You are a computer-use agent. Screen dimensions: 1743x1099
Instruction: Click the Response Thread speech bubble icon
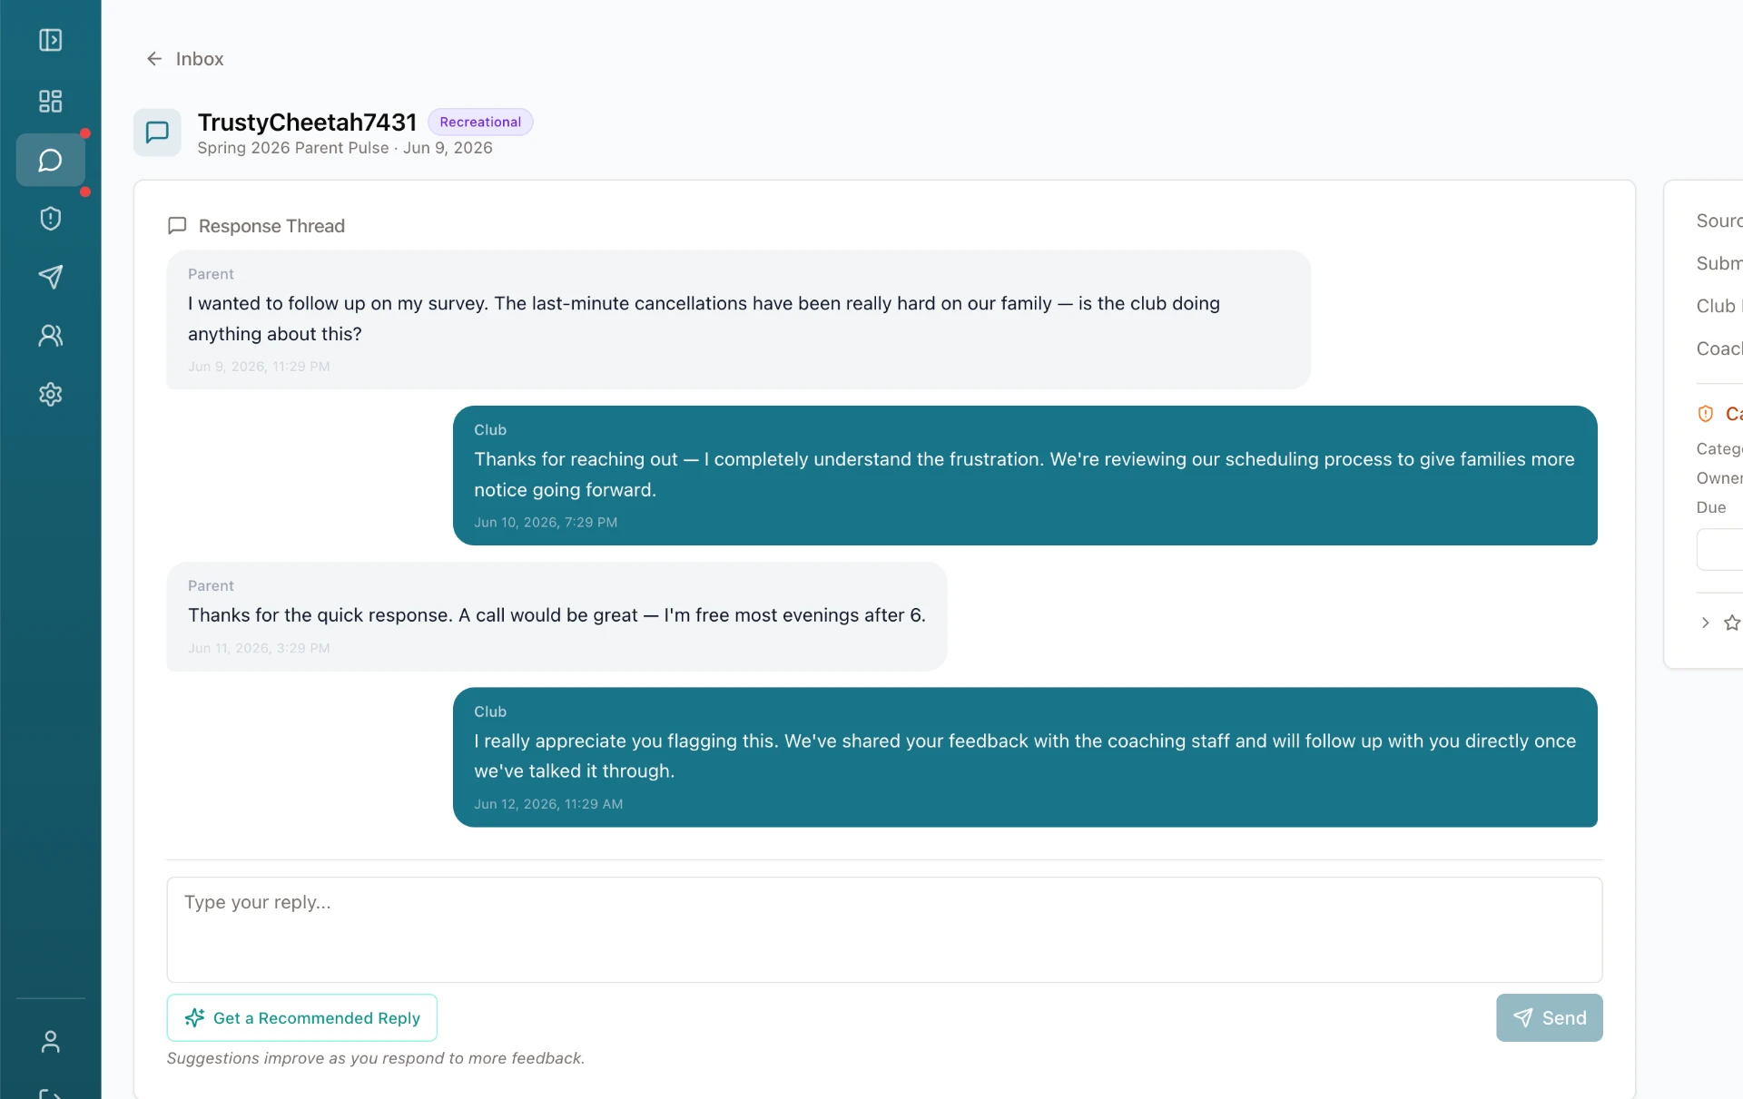click(x=177, y=225)
